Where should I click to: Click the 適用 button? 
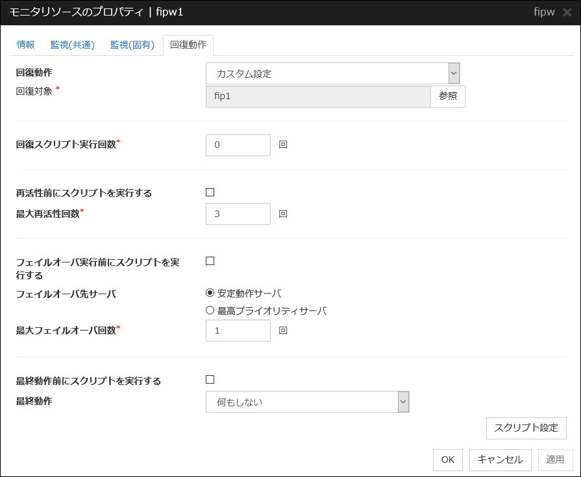555,460
